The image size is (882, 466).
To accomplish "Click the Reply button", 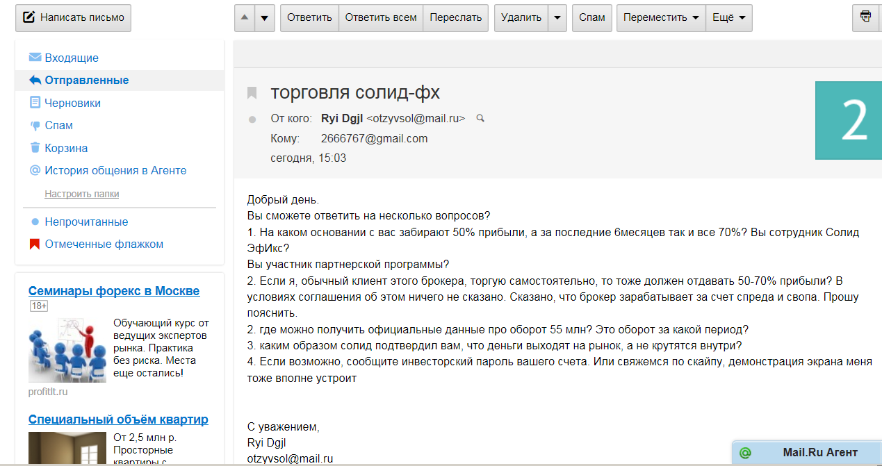I will click(309, 18).
